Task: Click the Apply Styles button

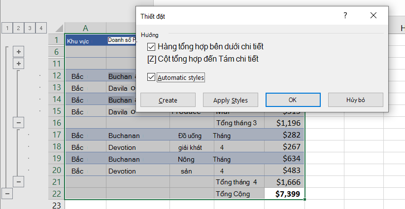Action: (231, 100)
